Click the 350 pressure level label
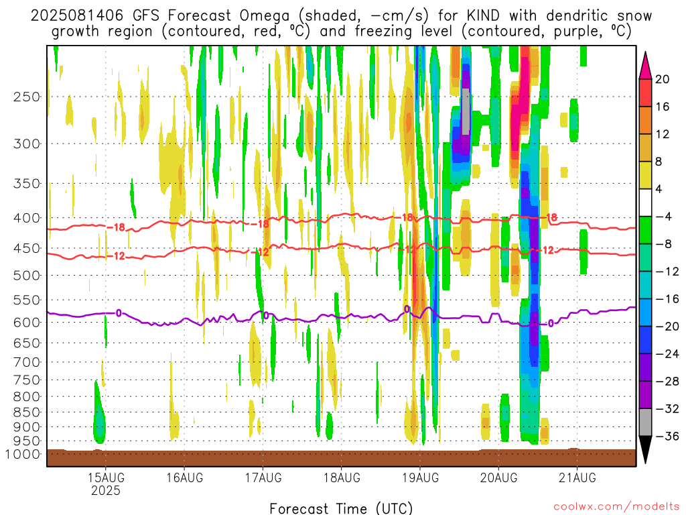 (x=27, y=184)
